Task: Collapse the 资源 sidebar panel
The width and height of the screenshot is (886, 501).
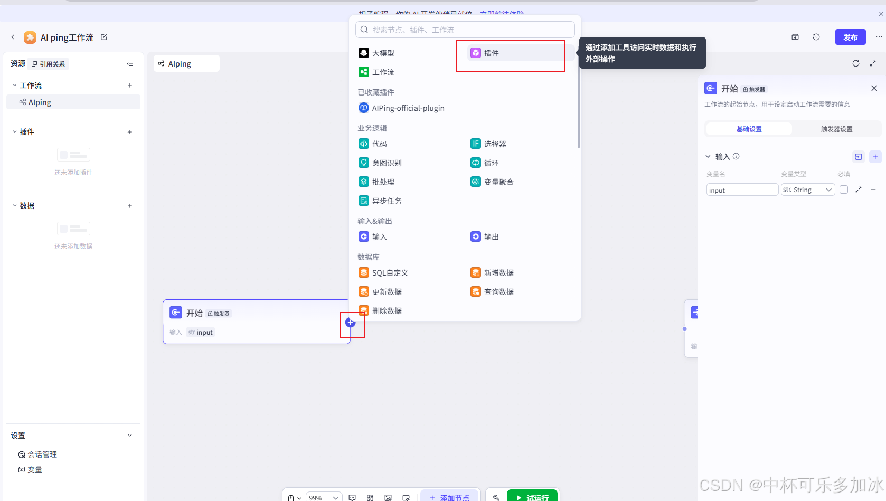Action: [130, 64]
